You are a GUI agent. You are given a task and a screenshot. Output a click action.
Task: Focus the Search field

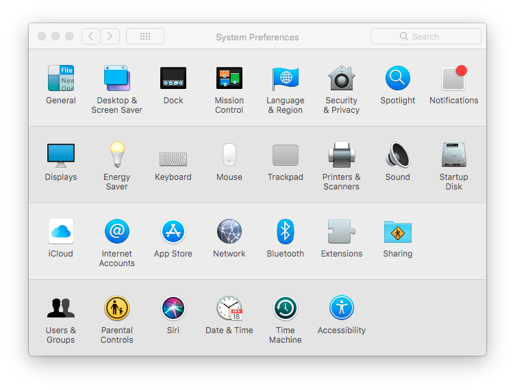[426, 36]
